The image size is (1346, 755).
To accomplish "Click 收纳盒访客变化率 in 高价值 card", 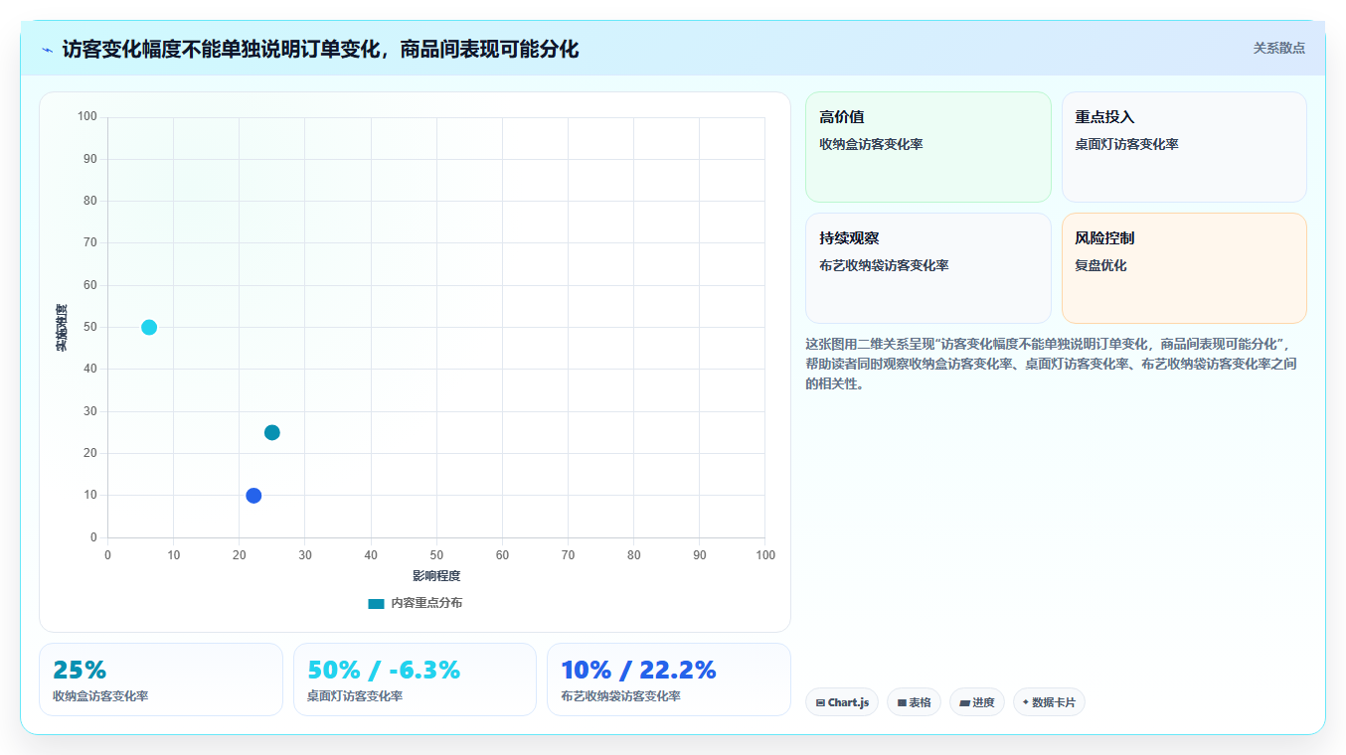I will pos(871,144).
